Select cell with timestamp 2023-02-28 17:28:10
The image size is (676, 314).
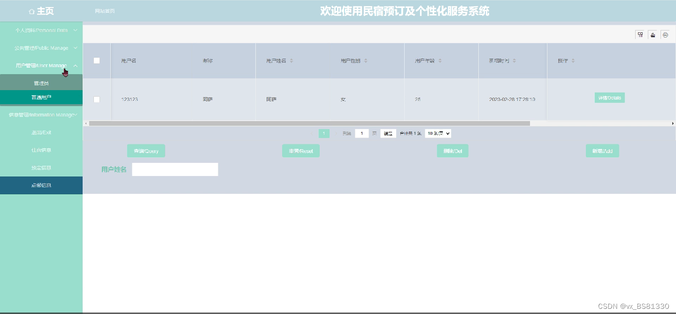[x=512, y=100]
